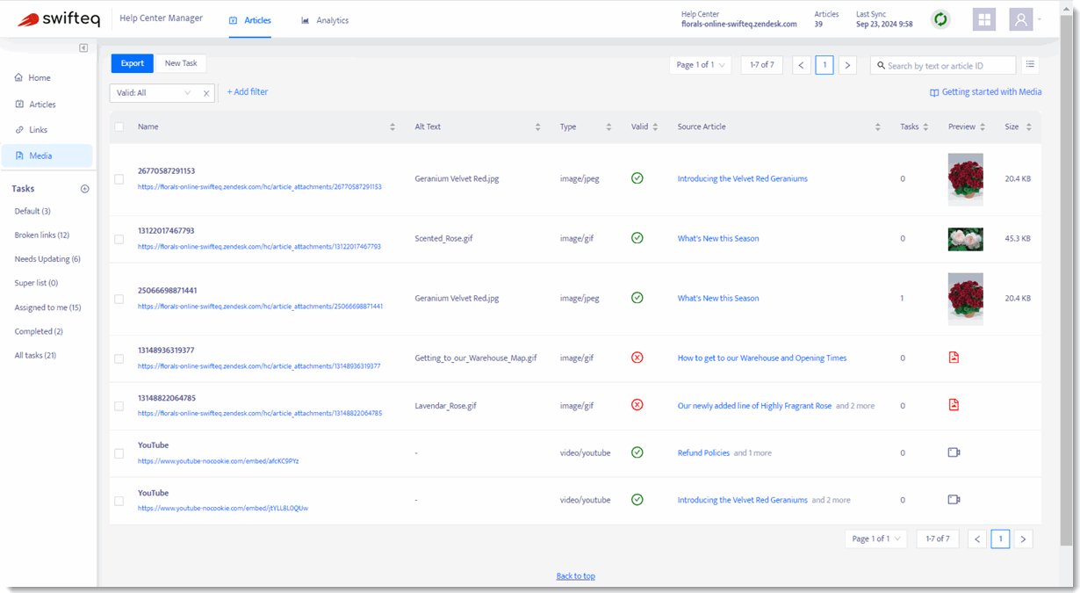Open Broken links (12) task list
Viewport: 1080px width, 593px height.
(x=42, y=235)
